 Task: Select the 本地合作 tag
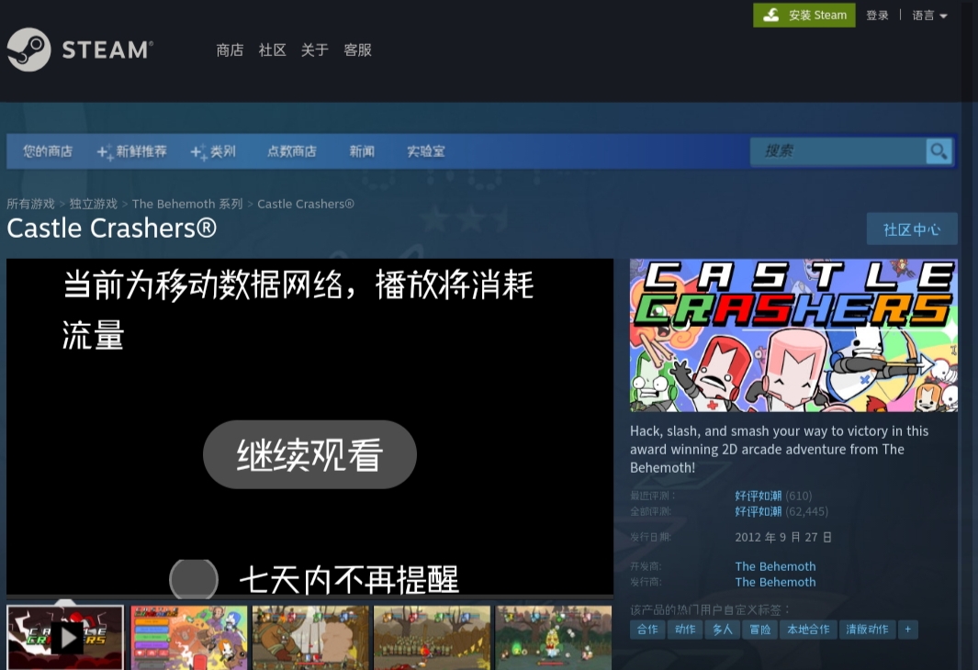click(x=808, y=630)
